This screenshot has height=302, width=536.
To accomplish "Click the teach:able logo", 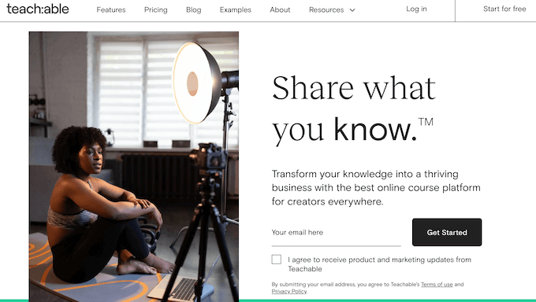I will pos(38,9).
